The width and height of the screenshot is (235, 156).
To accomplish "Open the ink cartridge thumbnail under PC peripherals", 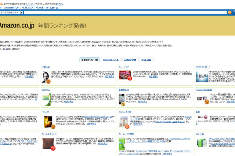I will click(x=202, y=99).
